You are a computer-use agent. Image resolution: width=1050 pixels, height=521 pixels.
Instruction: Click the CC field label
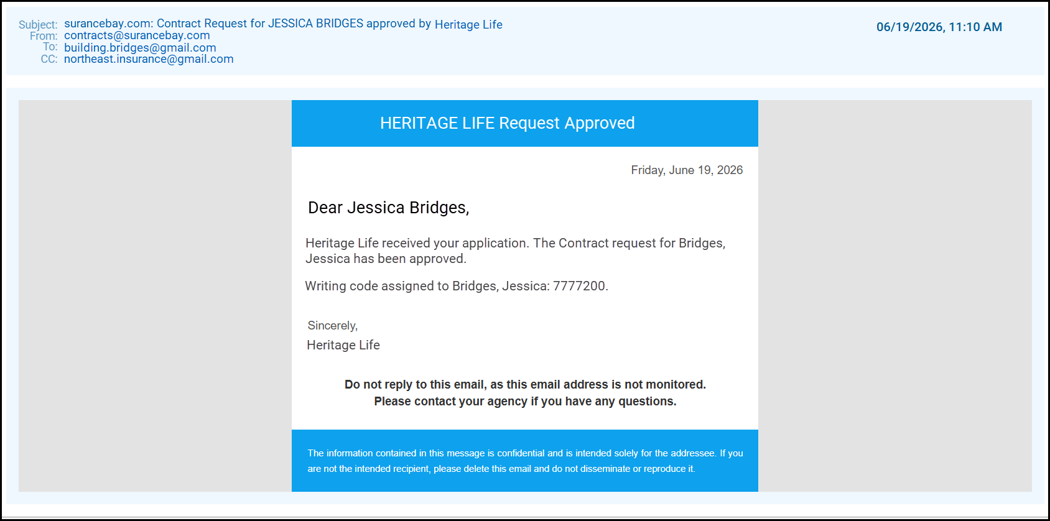click(x=49, y=59)
